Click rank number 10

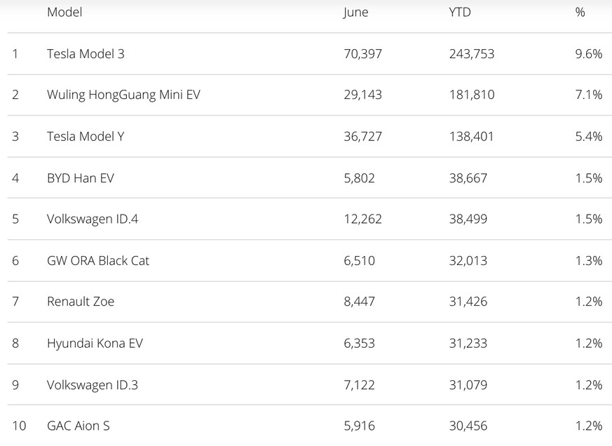pos(19,426)
